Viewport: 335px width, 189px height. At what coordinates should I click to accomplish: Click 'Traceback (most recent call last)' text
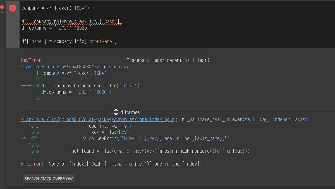pyautogui.click(x=168, y=60)
